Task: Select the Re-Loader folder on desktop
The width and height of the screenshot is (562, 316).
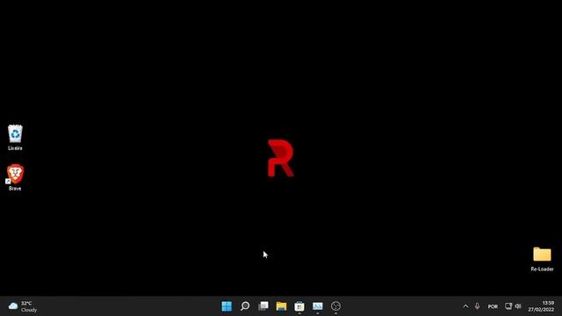Action: [x=542, y=259]
